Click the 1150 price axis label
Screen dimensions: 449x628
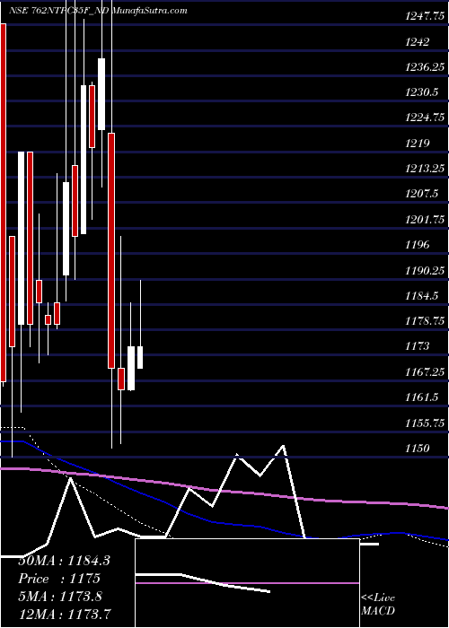418,448
